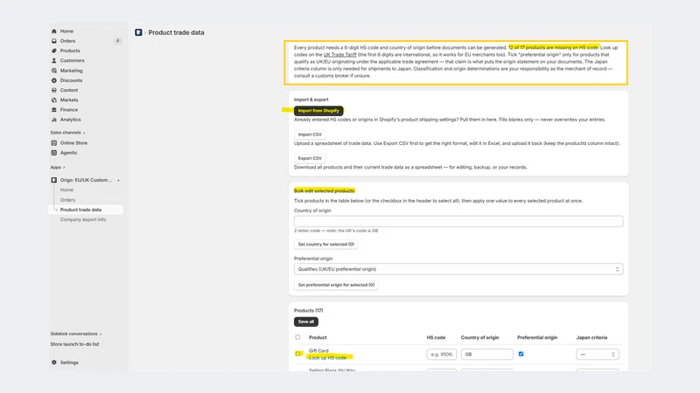The image size is (700, 393).
Task: Focus Gift Card HS code input
Action: pos(442,355)
